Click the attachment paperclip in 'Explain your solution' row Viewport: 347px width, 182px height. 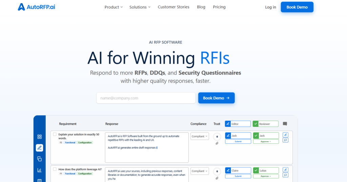[x=217, y=143]
